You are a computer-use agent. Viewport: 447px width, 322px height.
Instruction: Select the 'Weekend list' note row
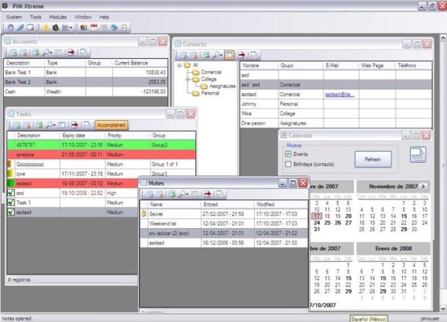point(223,223)
